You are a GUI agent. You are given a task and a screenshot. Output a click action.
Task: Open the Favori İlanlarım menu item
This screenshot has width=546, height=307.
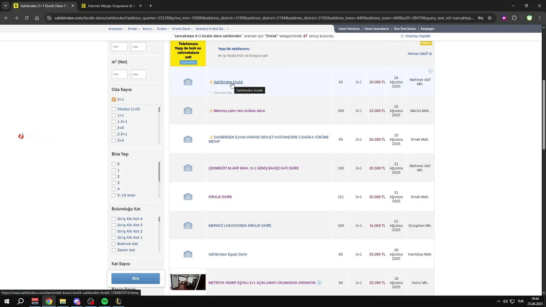point(349,29)
